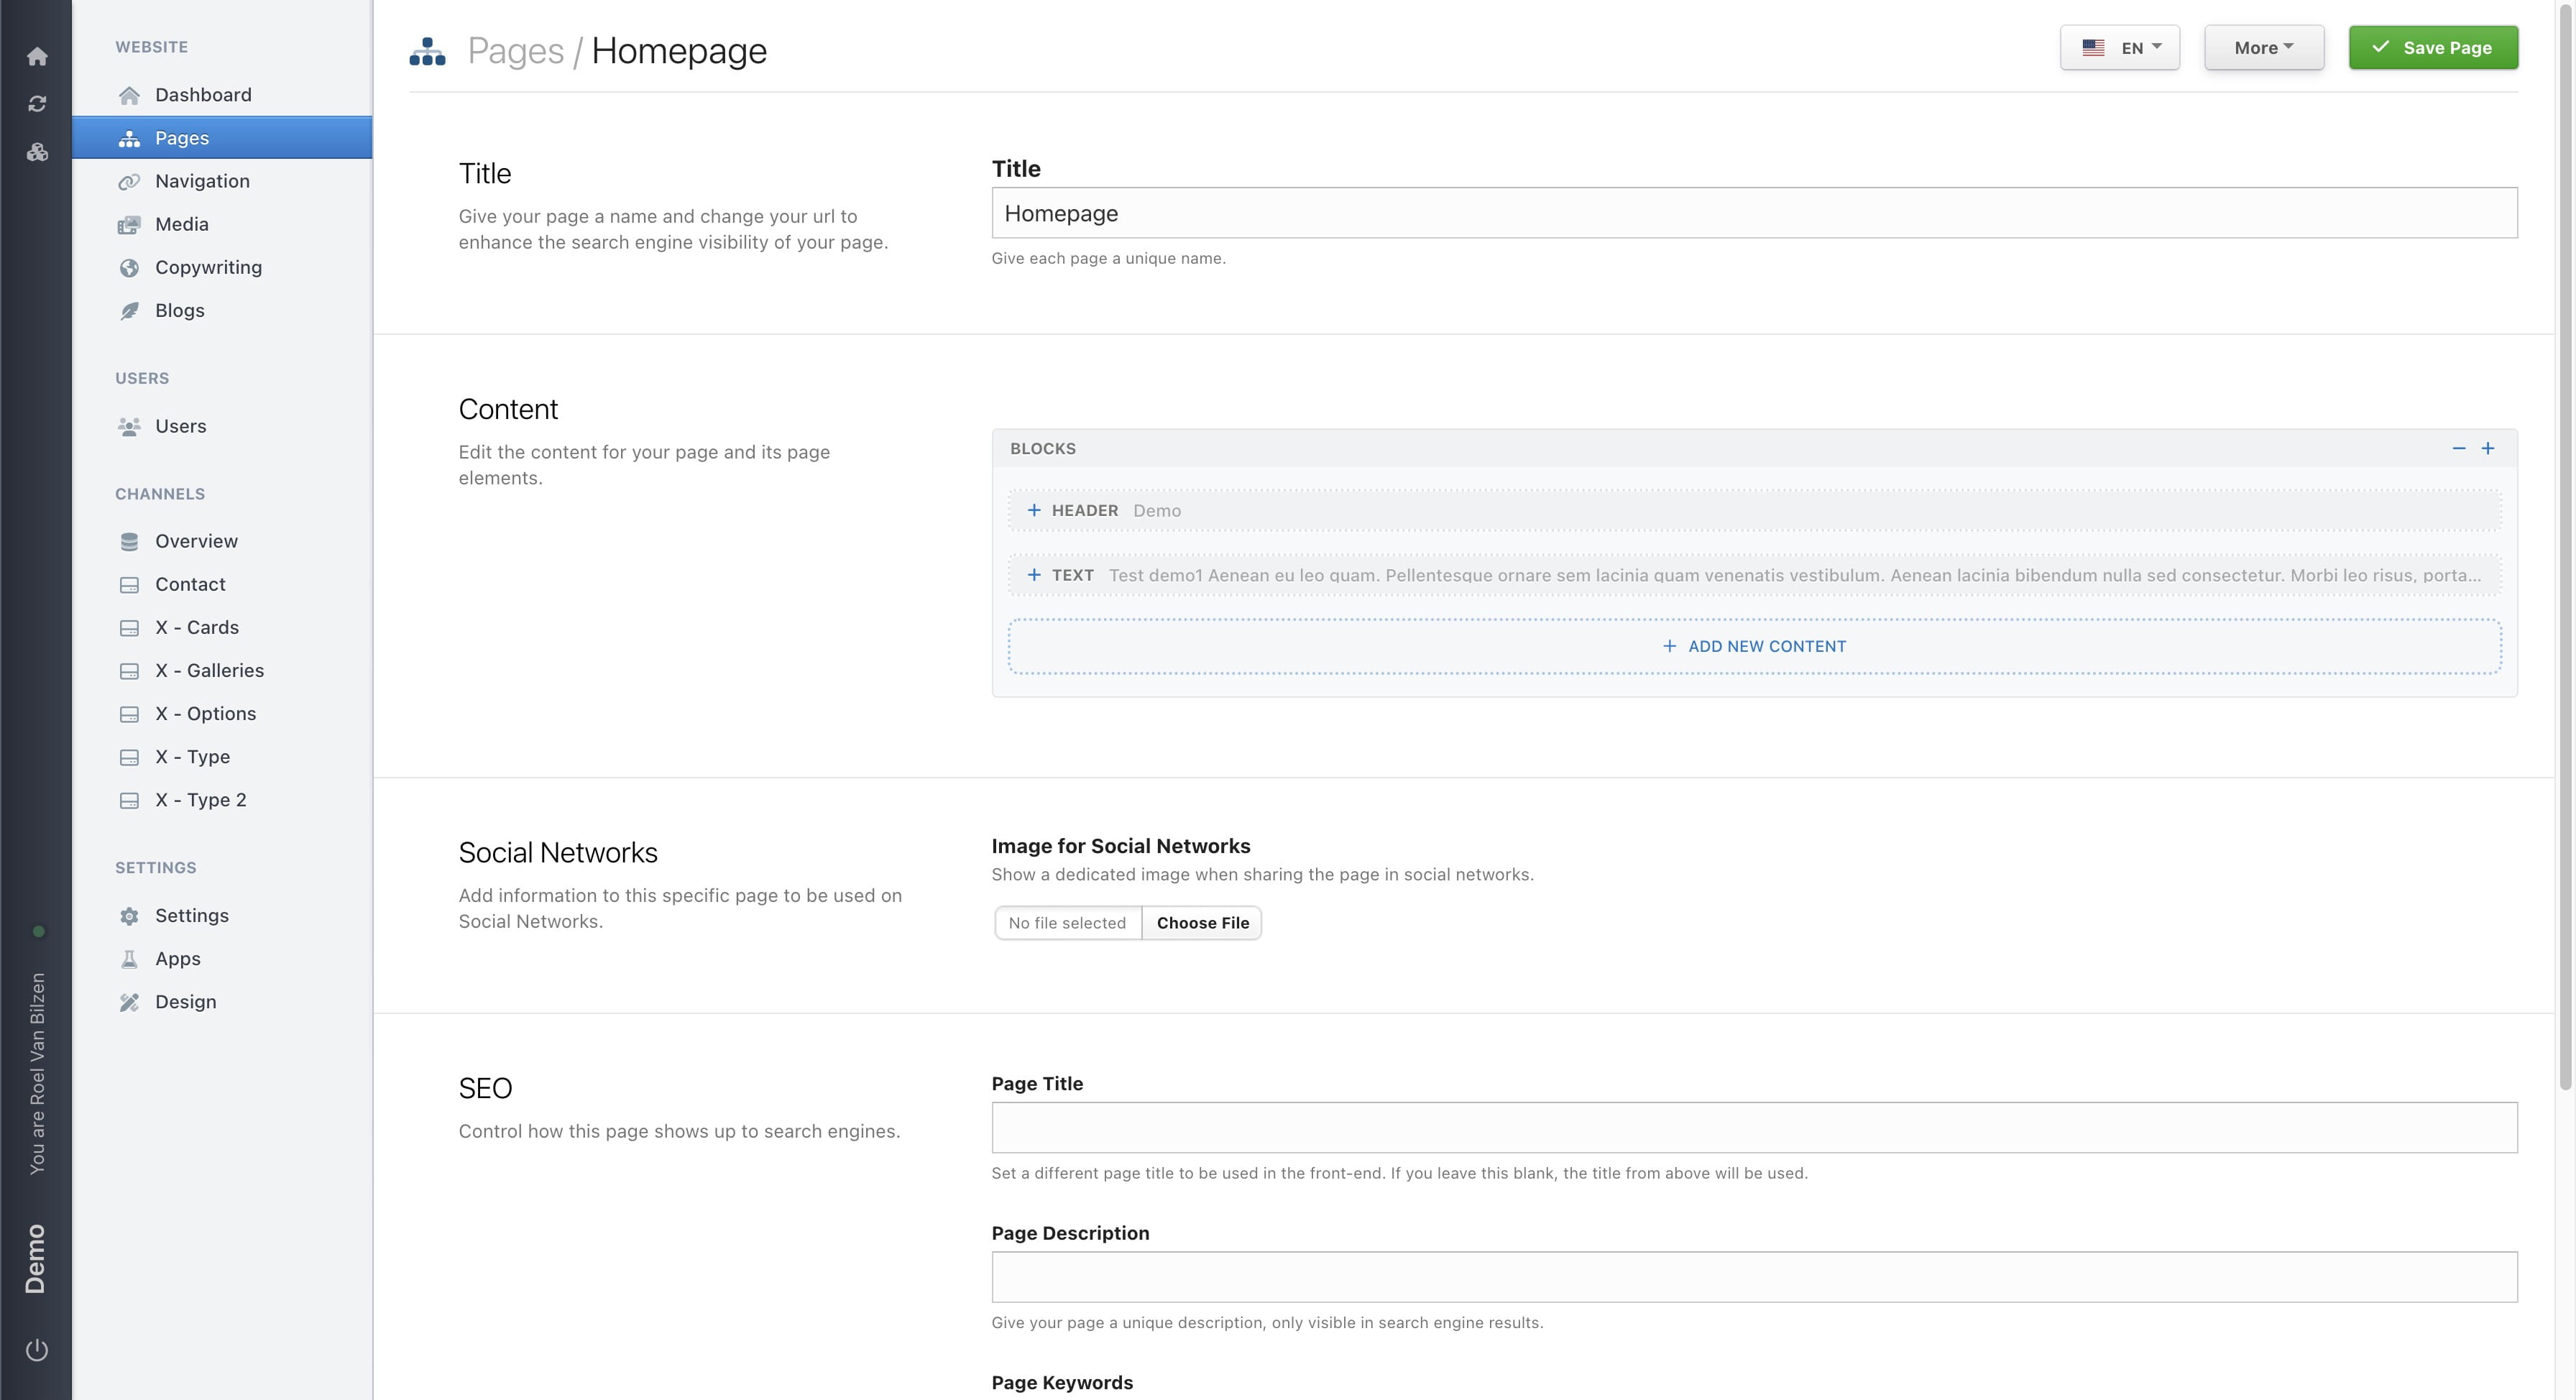Open the More dropdown menu
Viewport: 2576px width, 1400px height.
click(x=2263, y=48)
